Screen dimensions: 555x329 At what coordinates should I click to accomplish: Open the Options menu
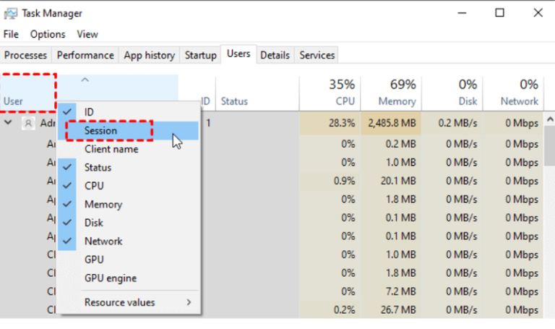point(48,34)
